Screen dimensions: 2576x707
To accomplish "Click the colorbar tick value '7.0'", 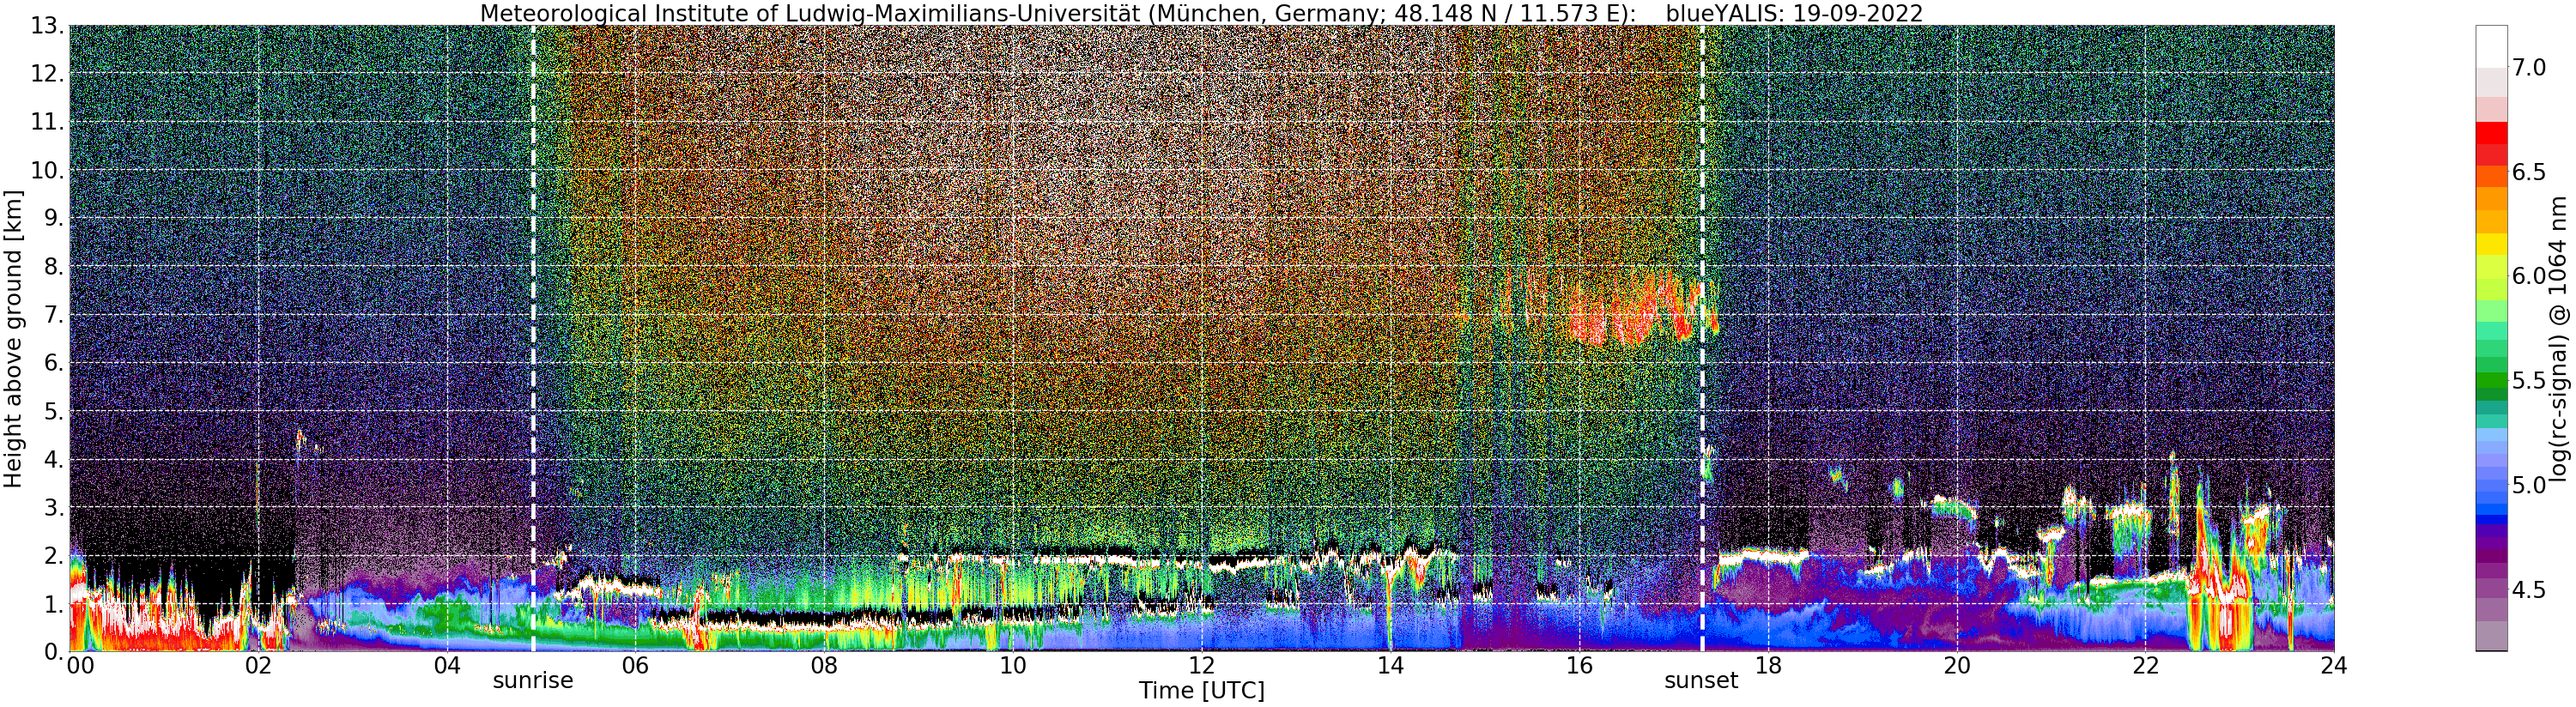I will point(2529,68).
